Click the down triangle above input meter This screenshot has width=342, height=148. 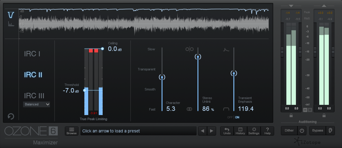[291, 6]
